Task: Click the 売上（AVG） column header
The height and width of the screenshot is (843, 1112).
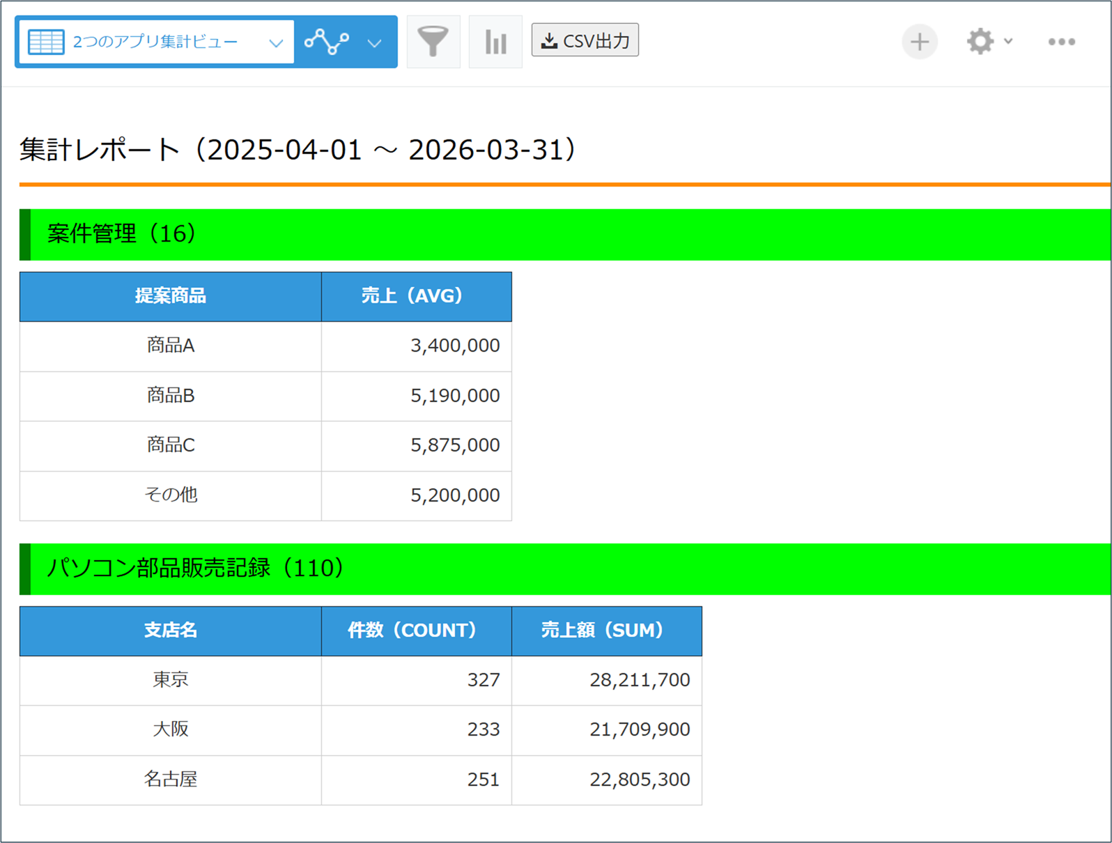Action: 416,296
